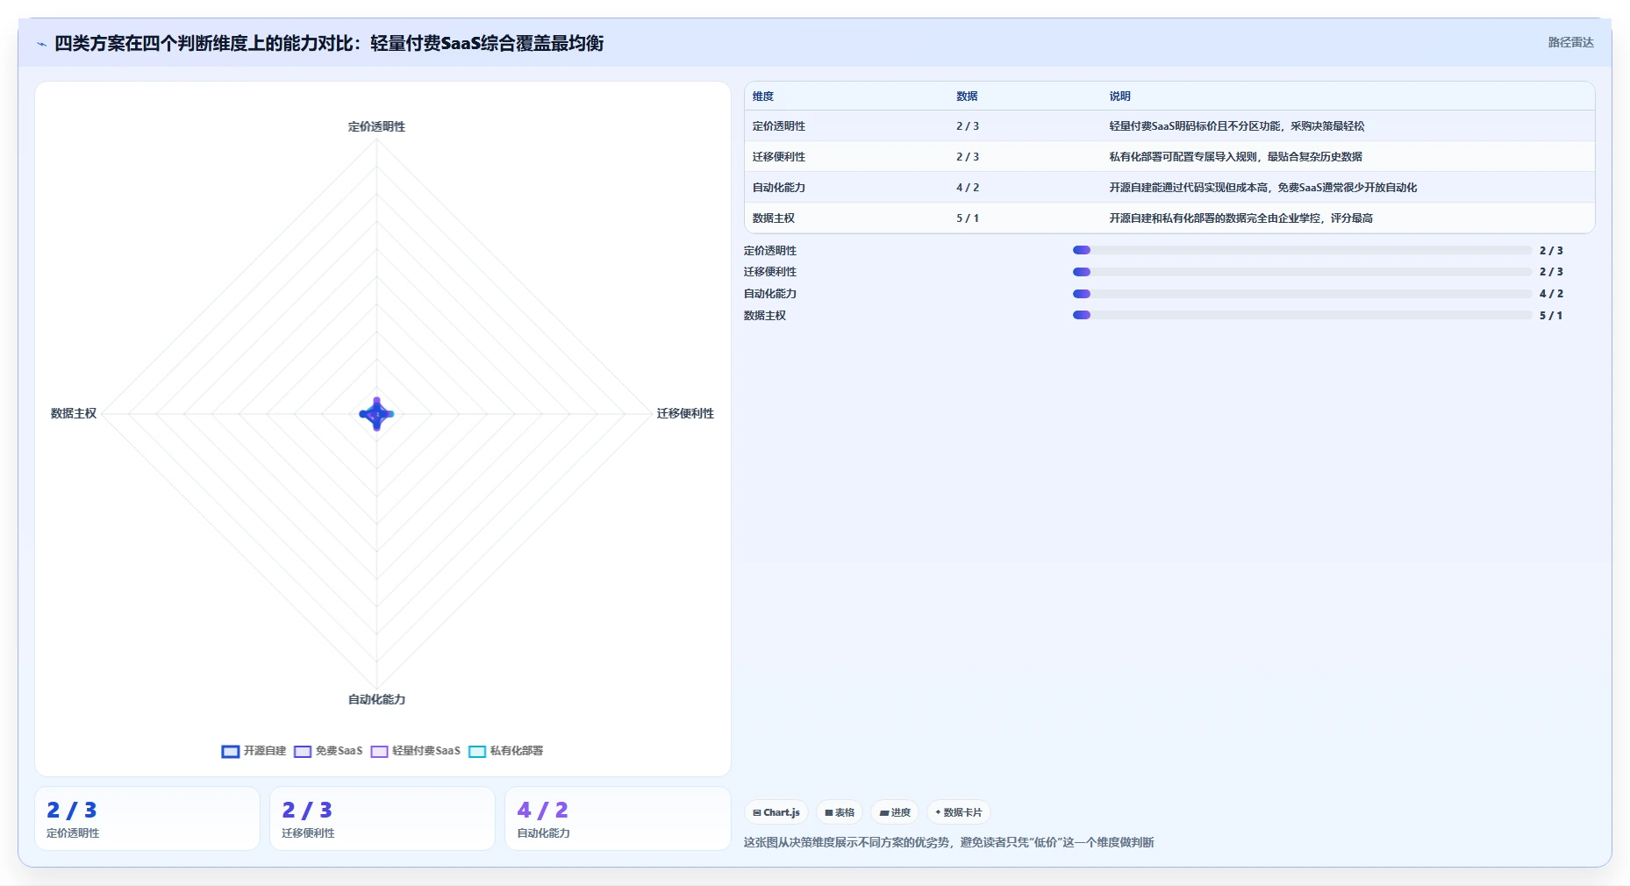This screenshot has height=886, width=1630.
Task: Click the 迁移便利性 radar axis label
Action: click(x=685, y=413)
